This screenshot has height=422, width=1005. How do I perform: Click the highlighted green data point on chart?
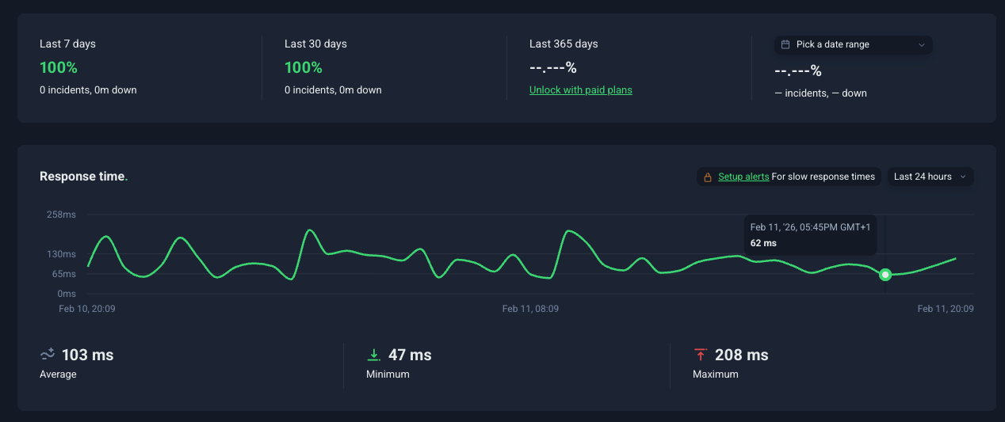click(885, 275)
